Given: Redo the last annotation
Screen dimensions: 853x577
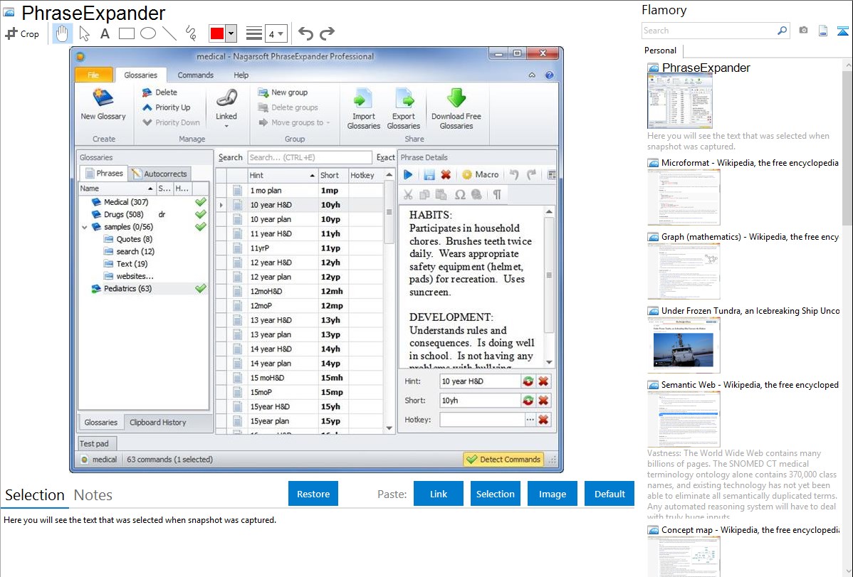Looking at the screenshot, I should click(x=327, y=33).
